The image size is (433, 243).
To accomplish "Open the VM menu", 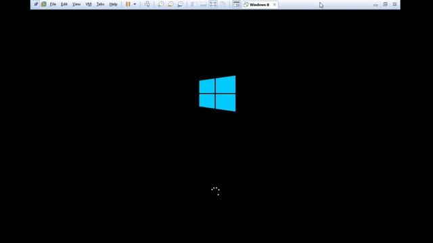I will [89, 4].
